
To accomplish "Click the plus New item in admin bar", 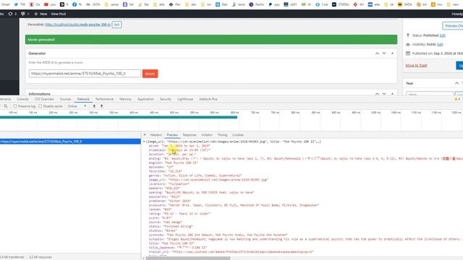I will pyautogui.click(x=41, y=14).
